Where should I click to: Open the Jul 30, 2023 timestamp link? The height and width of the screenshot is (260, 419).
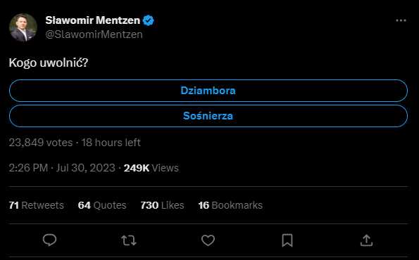click(x=85, y=168)
